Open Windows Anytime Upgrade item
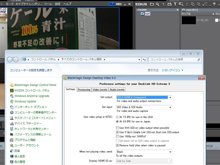This screenshot has width=220, height=165. pos(30,96)
